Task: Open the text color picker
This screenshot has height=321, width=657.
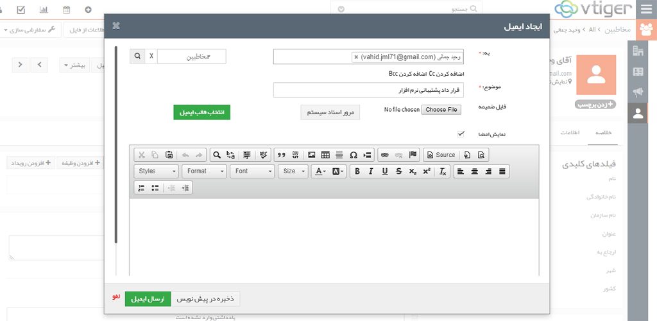Action: point(320,171)
